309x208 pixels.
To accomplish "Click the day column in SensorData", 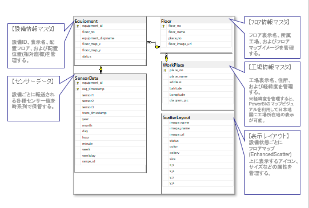I will [85, 131].
